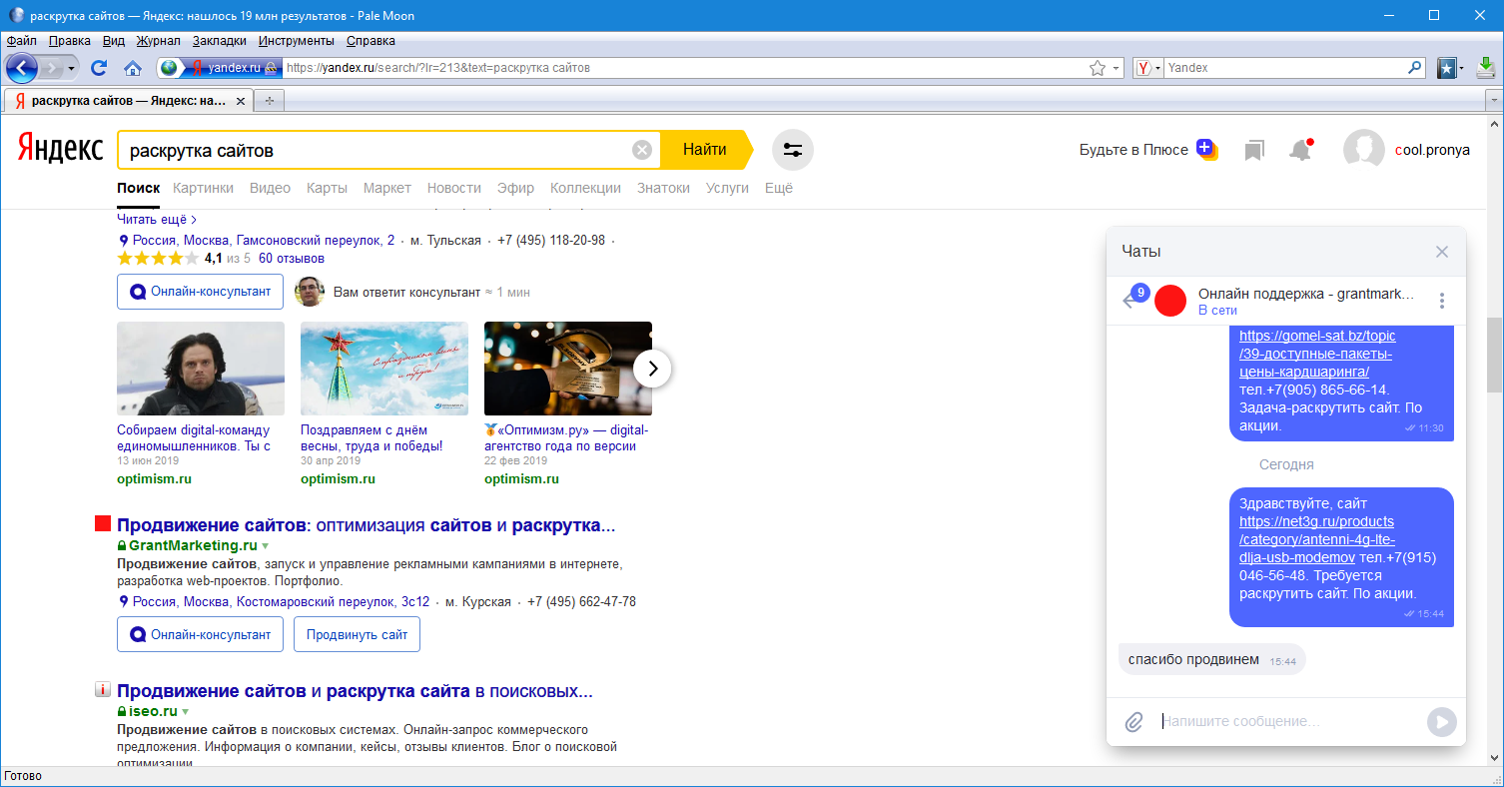Click the Будьте в Плюсе link
This screenshot has height=787, width=1504.
point(1133,150)
